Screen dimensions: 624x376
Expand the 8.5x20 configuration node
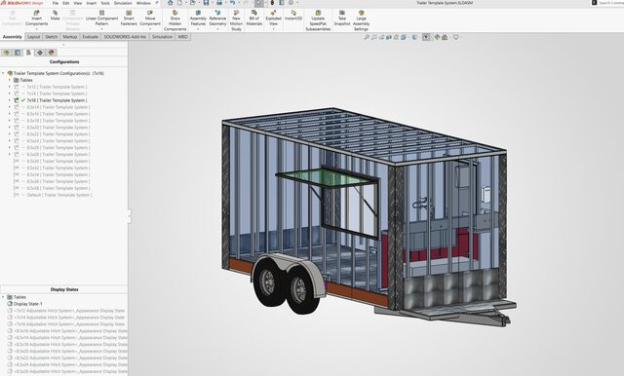[10, 128]
